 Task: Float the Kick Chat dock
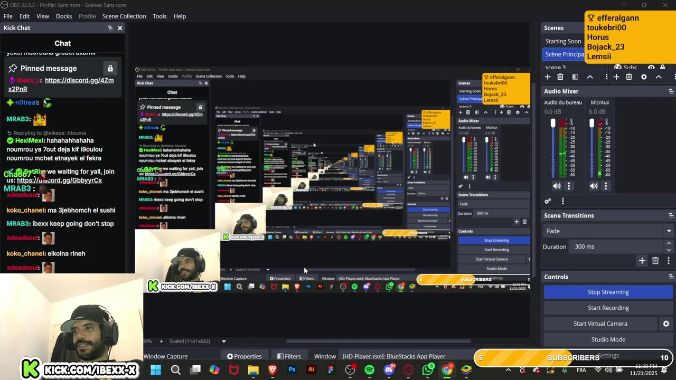pyautogui.click(x=110, y=28)
